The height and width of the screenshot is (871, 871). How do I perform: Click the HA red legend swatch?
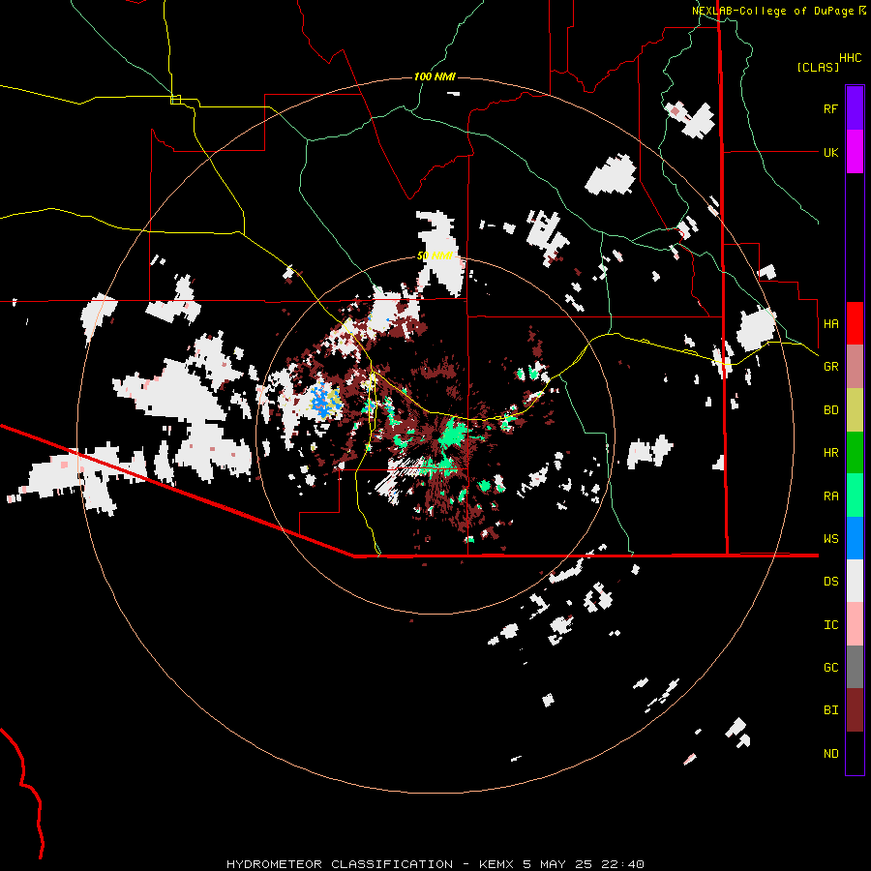(x=855, y=323)
